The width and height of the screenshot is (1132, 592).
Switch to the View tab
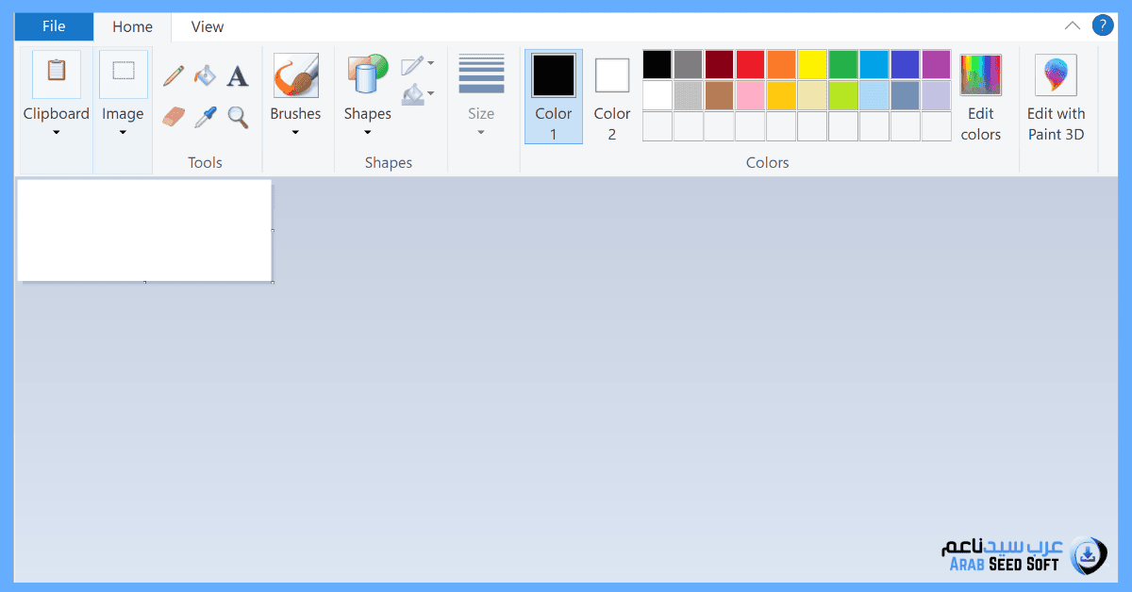click(208, 26)
